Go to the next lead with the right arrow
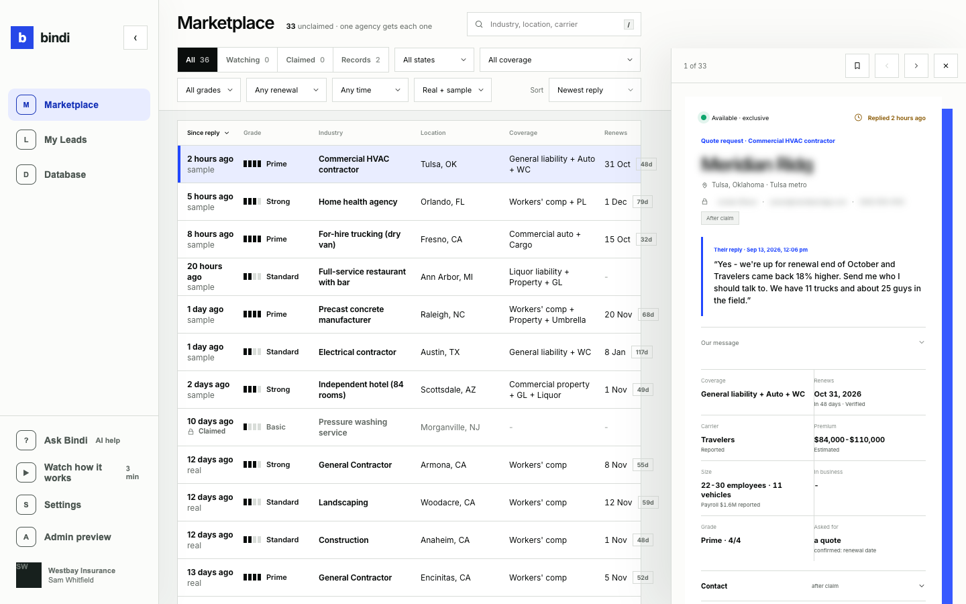966x604 pixels. (916, 66)
